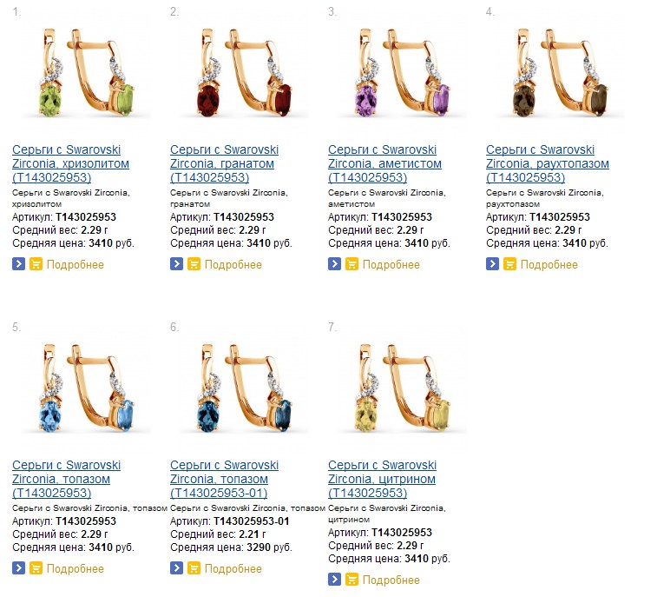This screenshot has height=597, width=657.
Task: Click 'Подробнее' under the раухтопазом earrings
Action: [x=549, y=264]
